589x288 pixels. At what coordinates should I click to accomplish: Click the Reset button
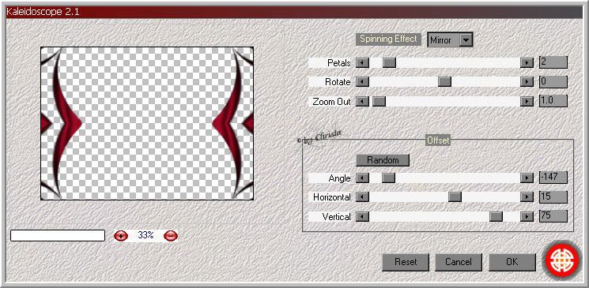(406, 262)
